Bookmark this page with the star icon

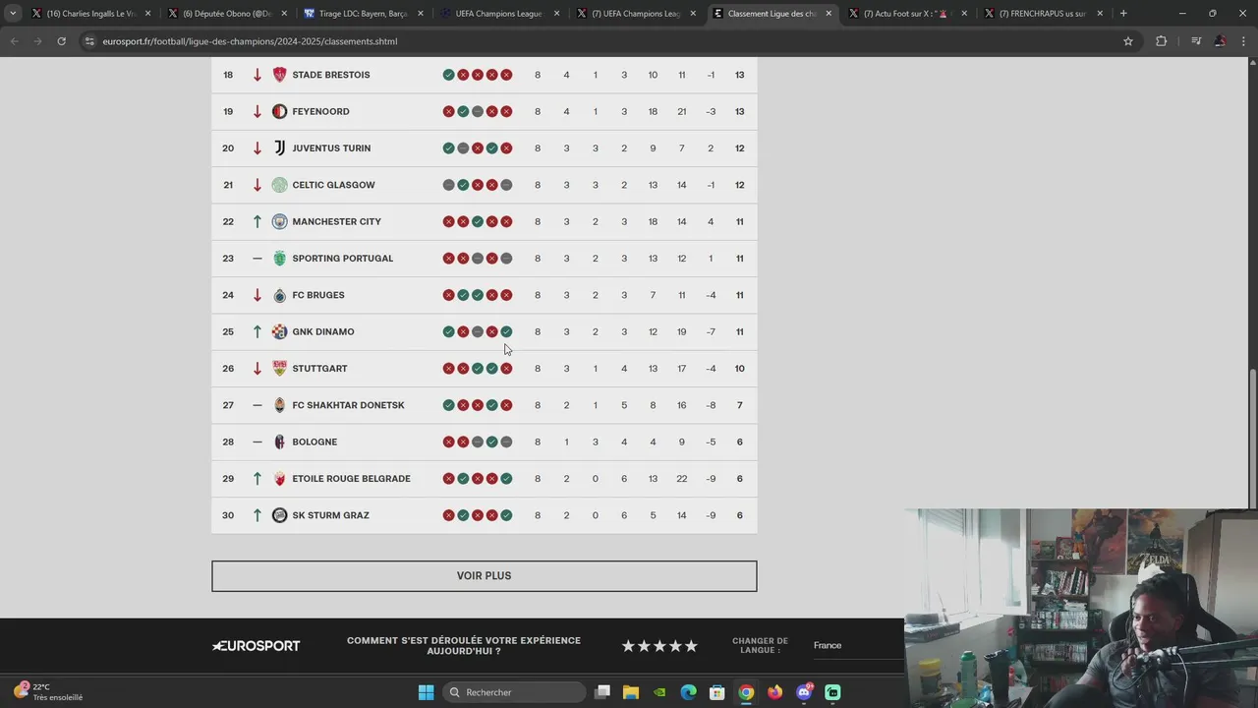1128,41
